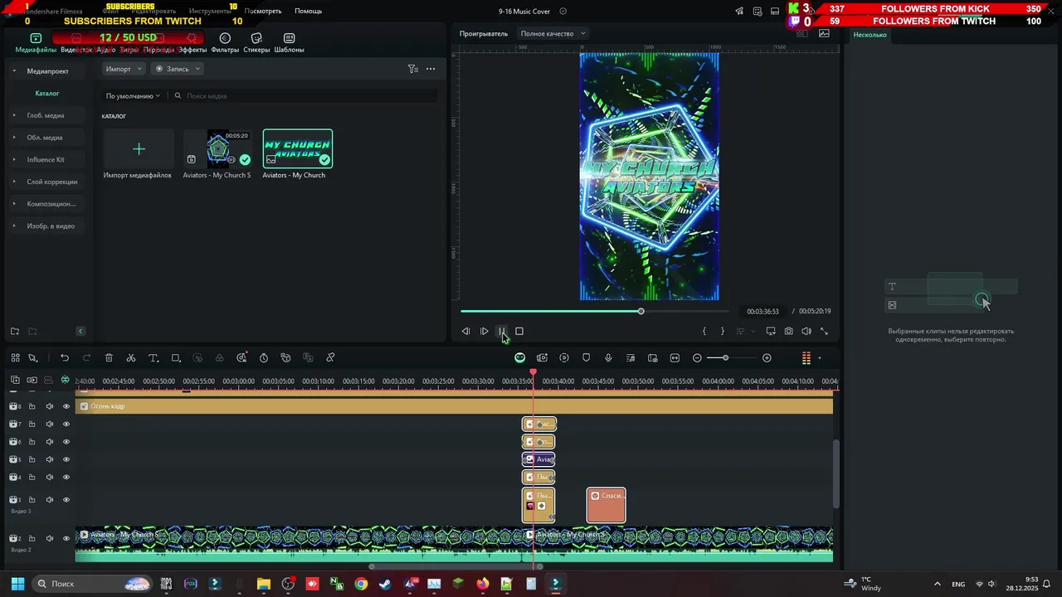
Task: Open the Посмотреть menu
Action: [x=263, y=11]
